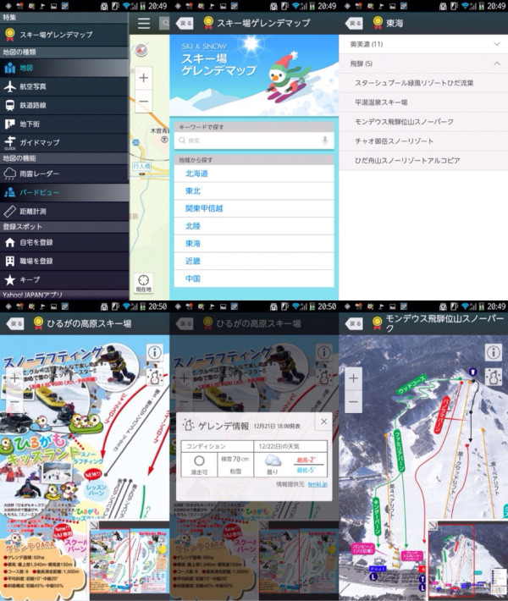This screenshot has height=601, width=508.
Task: Open 平湯温泉スキー場 from the list
Action: pyautogui.click(x=423, y=102)
